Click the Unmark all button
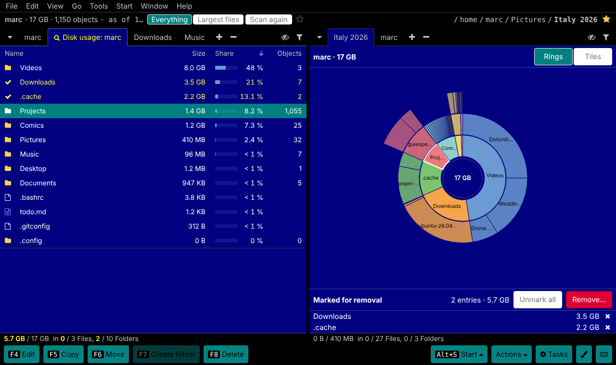616x365 pixels. click(538, 300)
